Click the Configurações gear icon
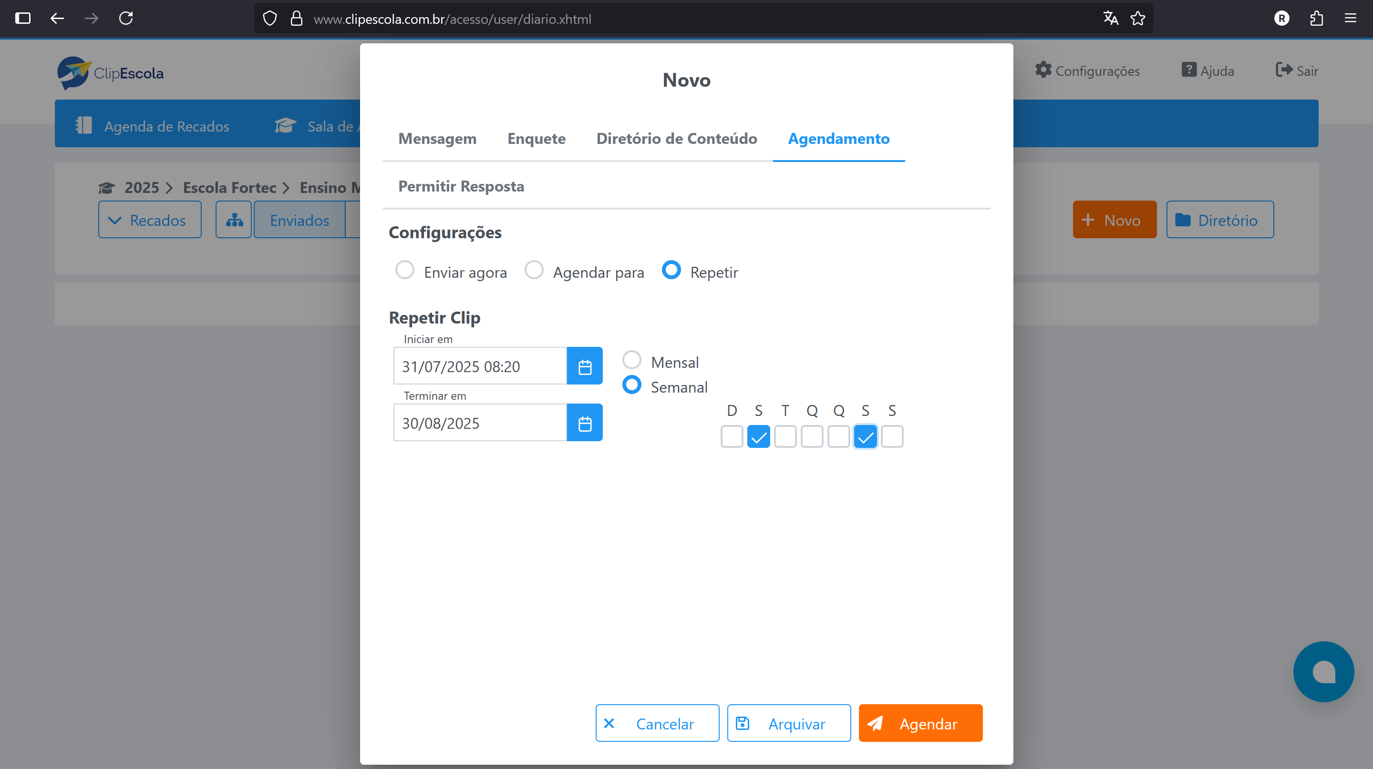Image resolution: width=1373 pixels, height=769 pixels. tap(1043, 70)
